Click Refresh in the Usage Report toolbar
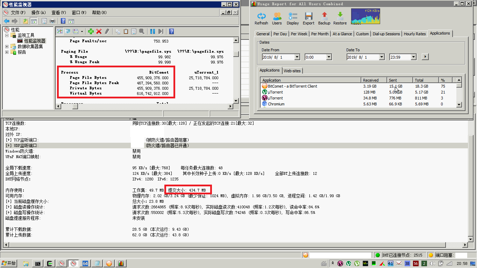This screenshot has height=268, width=477. [x=261, y=18]
